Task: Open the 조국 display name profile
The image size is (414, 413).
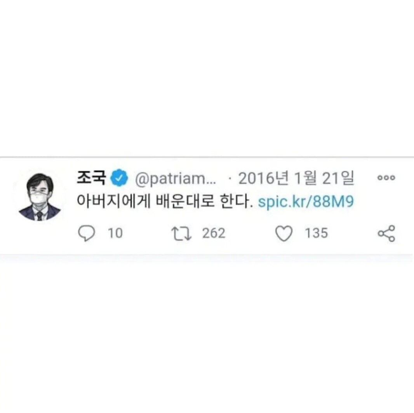Action: point(91,177)
